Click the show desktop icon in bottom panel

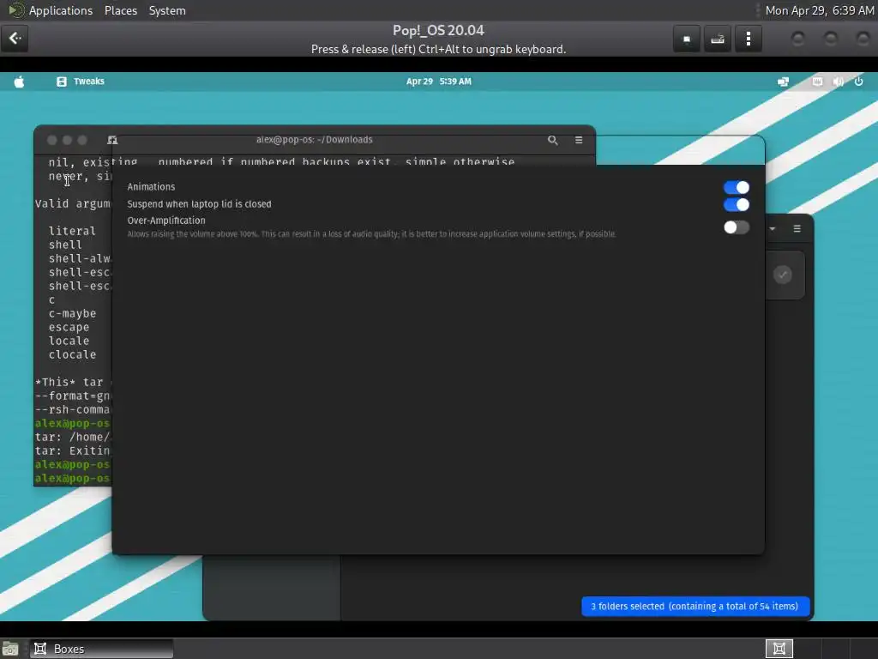pos(10,649)
